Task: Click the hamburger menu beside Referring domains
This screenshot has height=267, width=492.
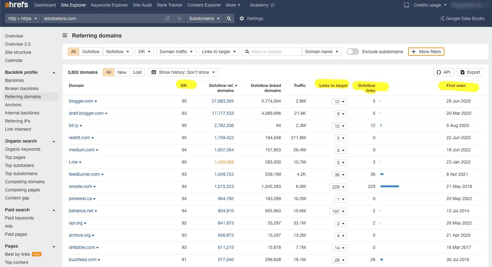Action: (65, 36)
